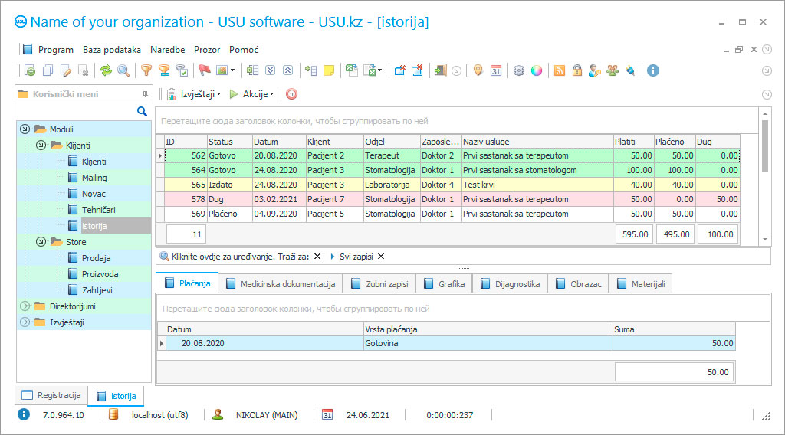Open the Baza podataka menu

click(112, 49)
